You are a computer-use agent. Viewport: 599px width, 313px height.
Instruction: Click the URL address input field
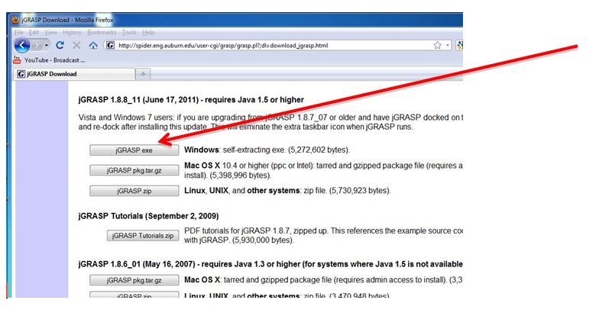267,45
